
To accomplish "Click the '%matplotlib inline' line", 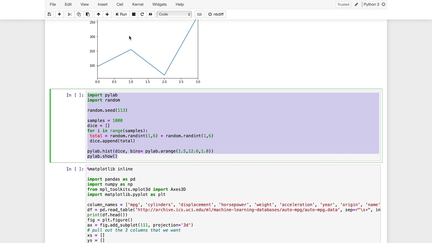I will pos(110,169).
